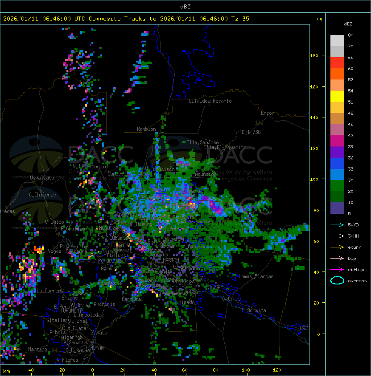Click the cyan 50YD arrow in legend
This screenshot has height=376, width=371.
(337, 225)
